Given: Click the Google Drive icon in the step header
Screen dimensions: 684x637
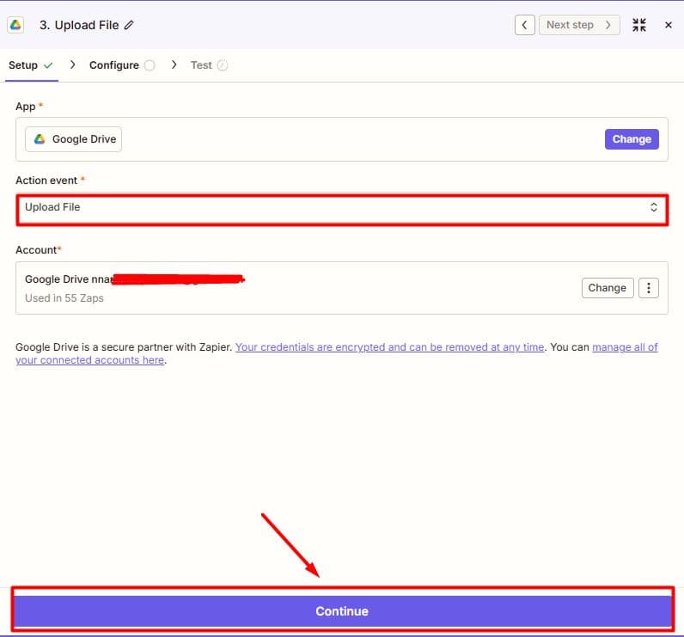Looking at the screenshot, I should pos(15,25).
